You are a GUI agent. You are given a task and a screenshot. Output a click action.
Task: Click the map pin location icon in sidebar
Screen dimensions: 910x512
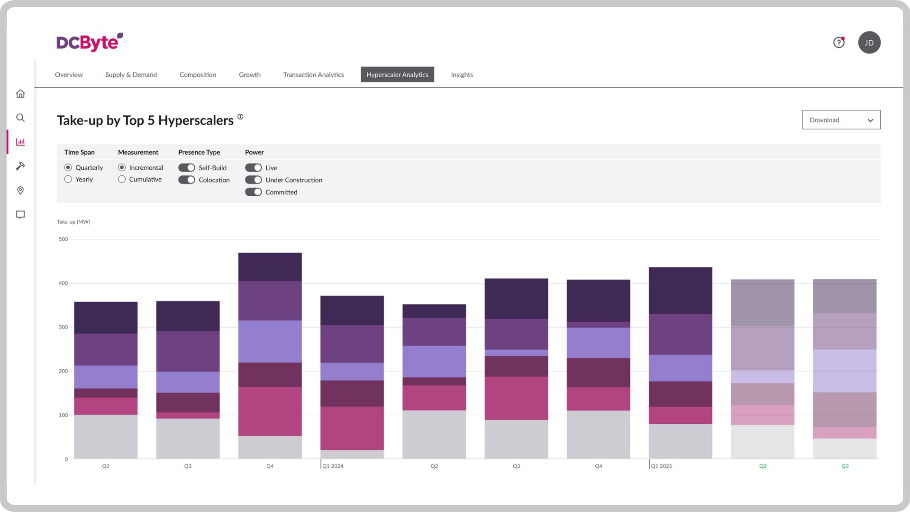(x=20, y=190)
